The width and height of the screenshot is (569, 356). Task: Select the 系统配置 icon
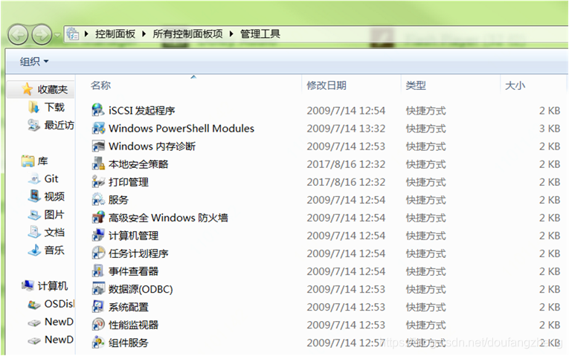pos(98,307)
